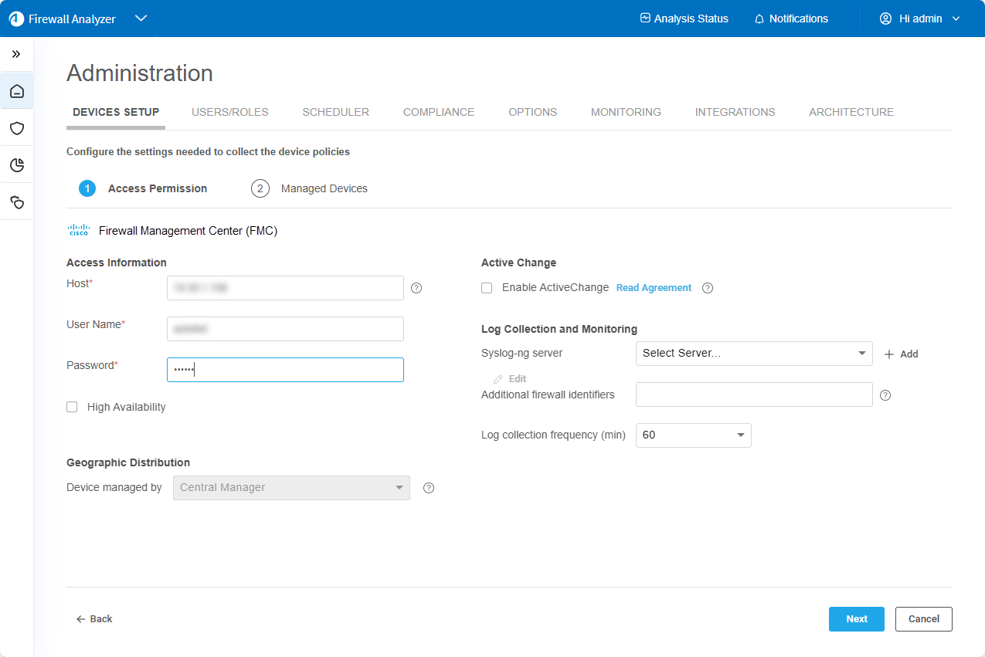Click help icon for Additional firewall identifiers
The image size is (985, 657).
pos(885,395)
